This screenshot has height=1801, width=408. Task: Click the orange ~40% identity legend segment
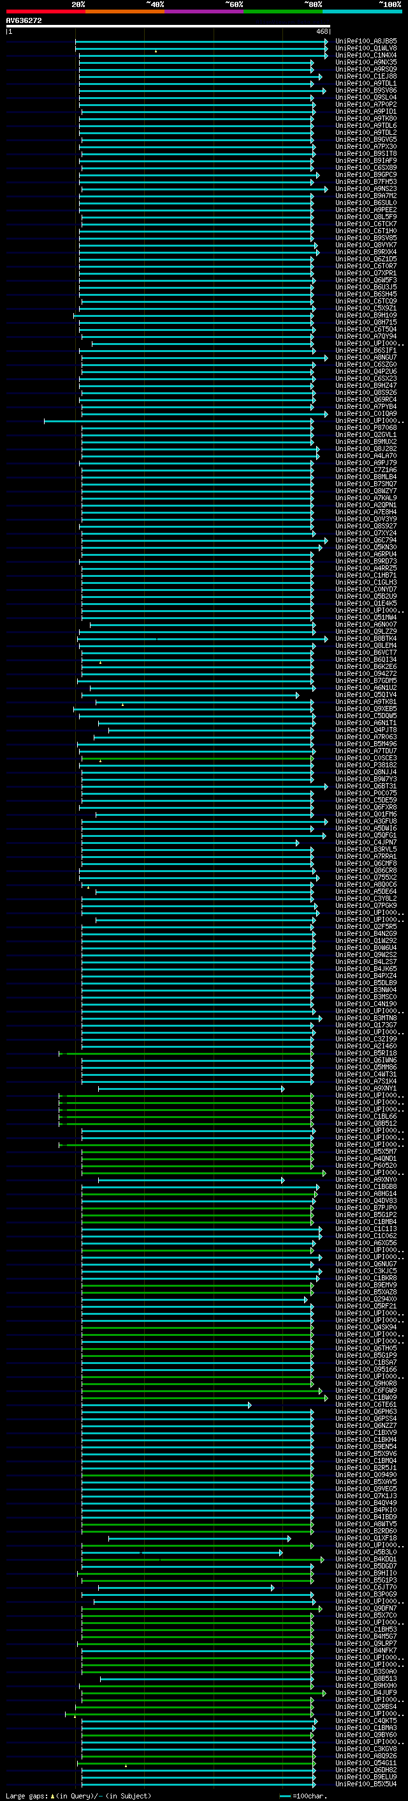tap(125, 11)
